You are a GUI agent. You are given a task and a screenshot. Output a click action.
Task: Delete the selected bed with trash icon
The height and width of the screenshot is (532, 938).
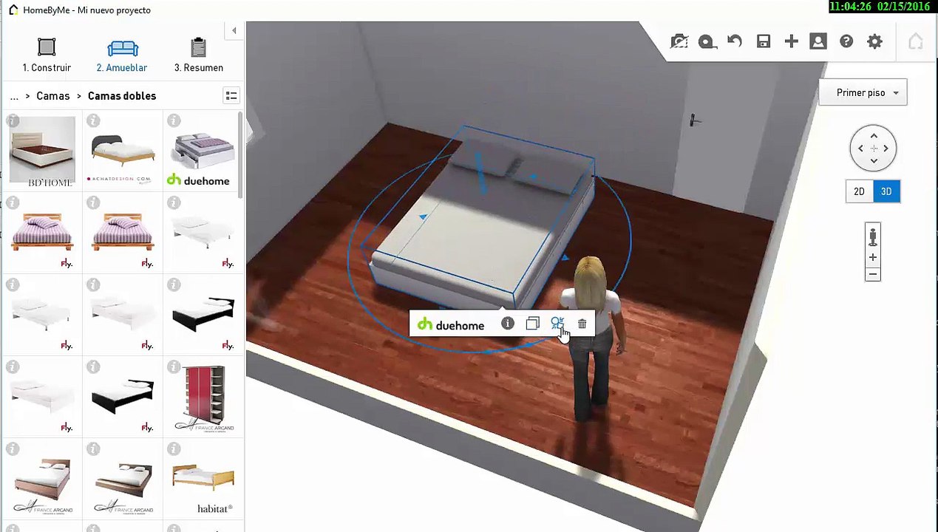click(x=582, y=324)
